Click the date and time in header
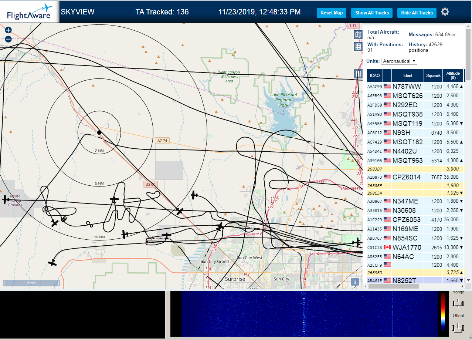Viewport: 472px width, 340px height. (x=259, y=12)
